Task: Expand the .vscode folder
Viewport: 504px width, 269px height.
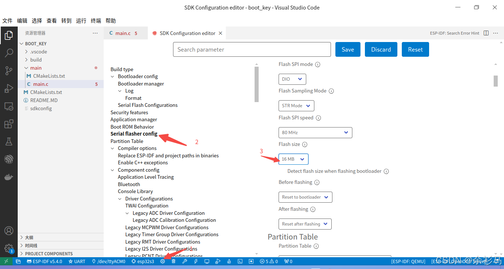Action: 26,52
